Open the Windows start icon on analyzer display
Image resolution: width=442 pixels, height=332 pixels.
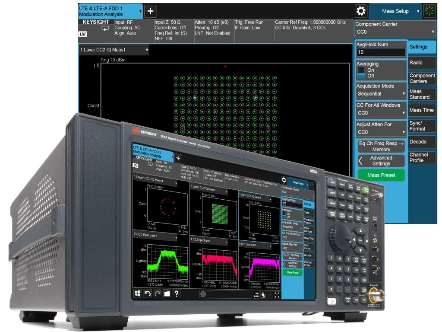137,294
